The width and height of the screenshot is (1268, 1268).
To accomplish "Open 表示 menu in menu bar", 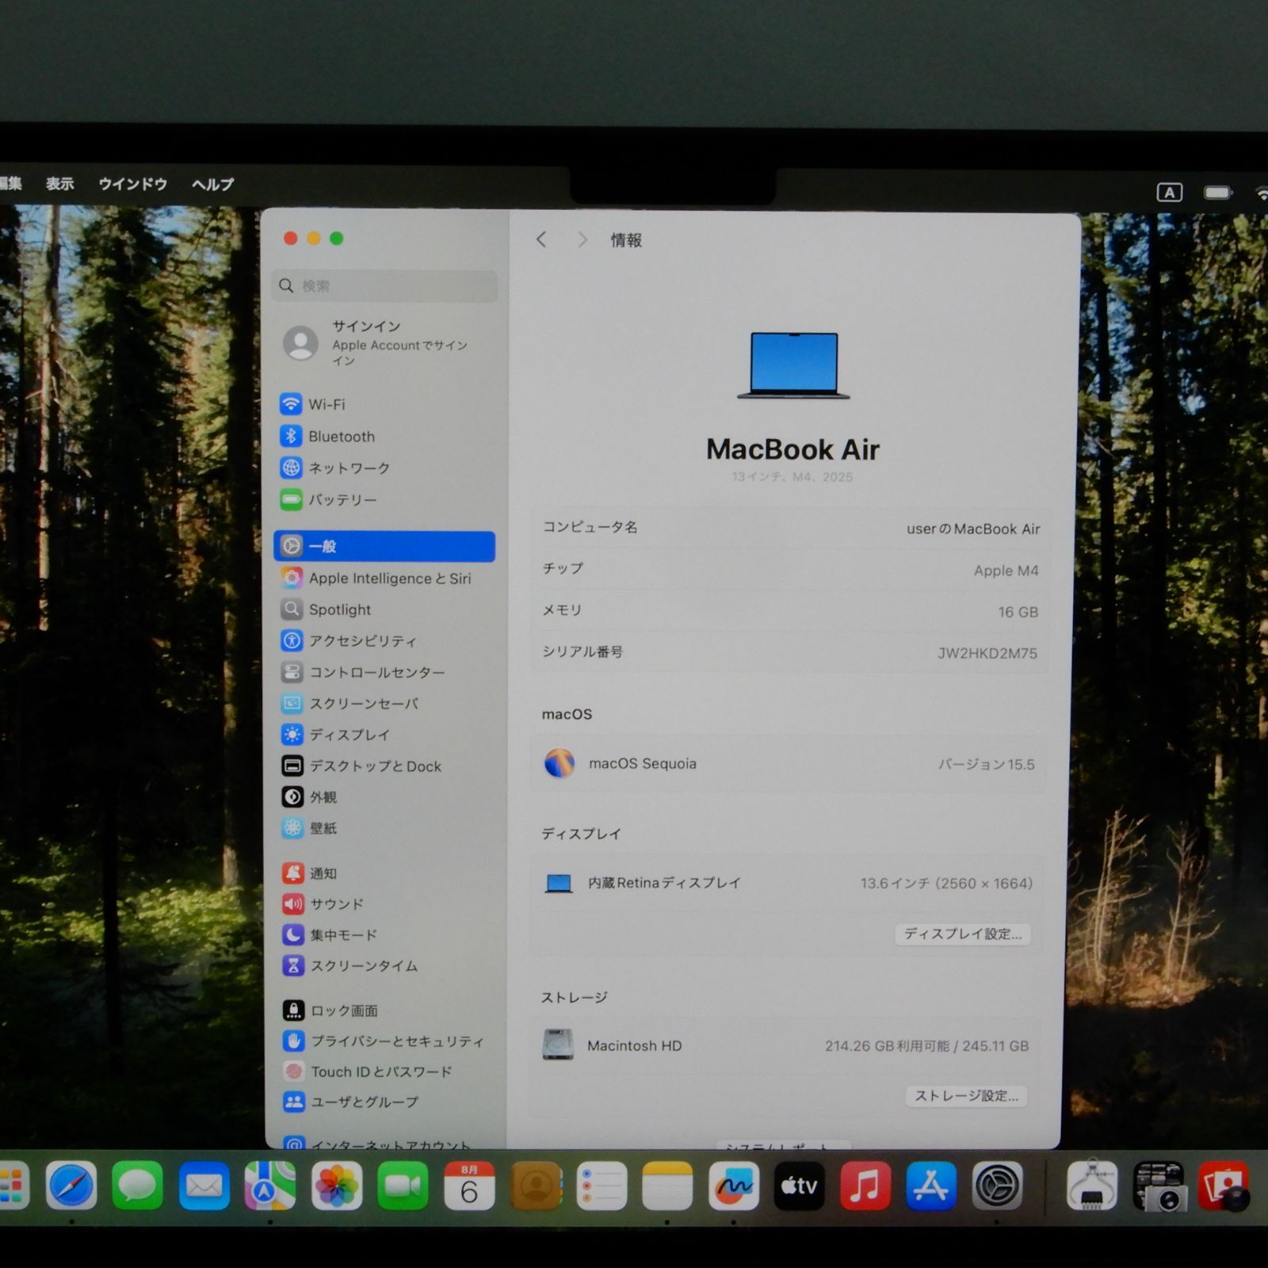I will [x=60, y=184].
